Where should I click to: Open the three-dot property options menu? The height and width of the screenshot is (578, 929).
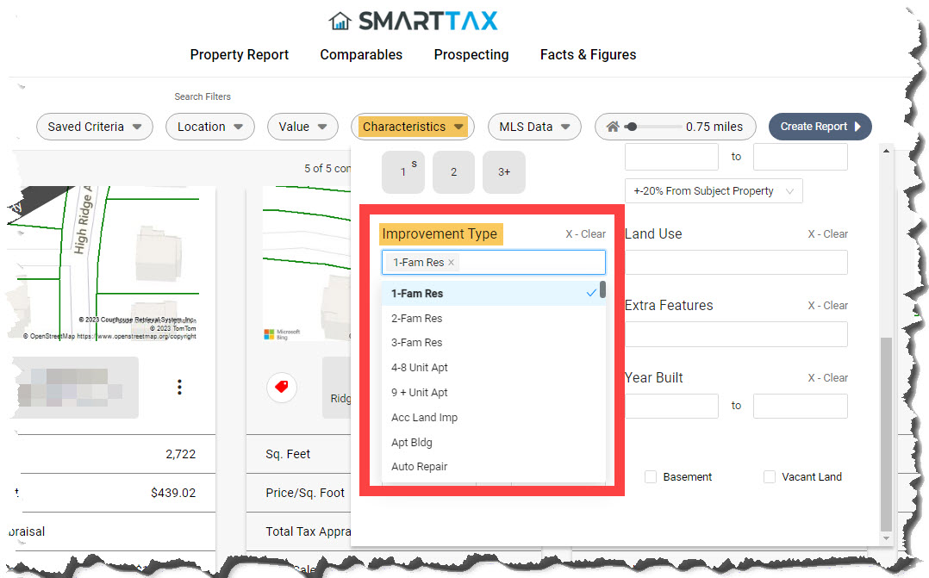point(179,388)
